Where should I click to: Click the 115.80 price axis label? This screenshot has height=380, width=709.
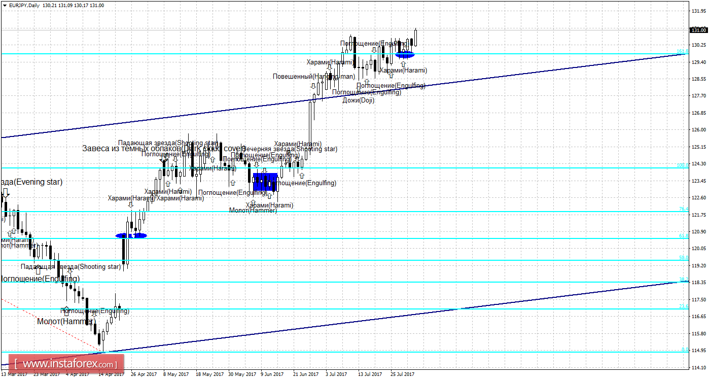pyautogui.click(x=698, y=333)
